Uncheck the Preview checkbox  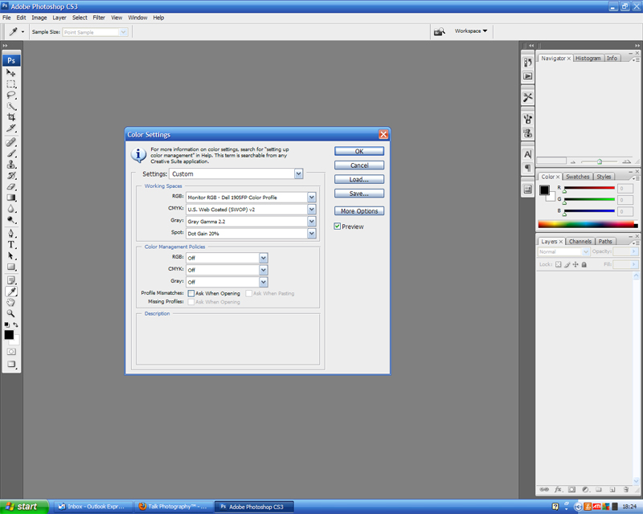point(338,226)
